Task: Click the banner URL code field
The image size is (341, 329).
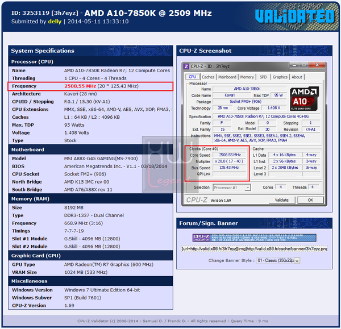Action: click(254, 248)
